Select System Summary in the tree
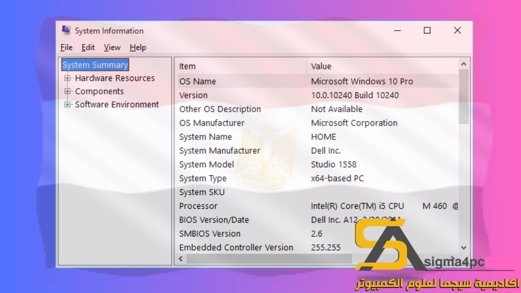 [x=95, y=65]
